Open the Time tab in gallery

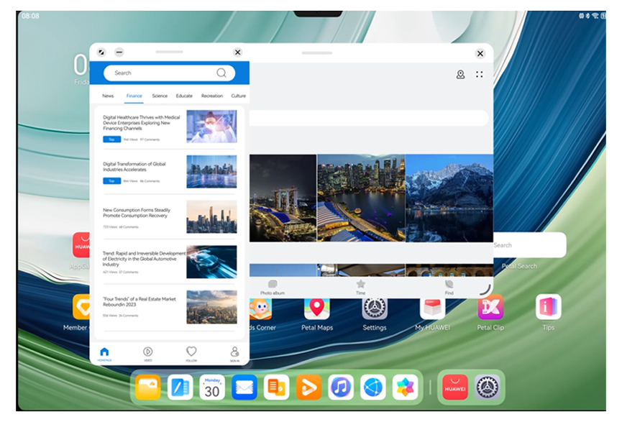click(360, 288)
